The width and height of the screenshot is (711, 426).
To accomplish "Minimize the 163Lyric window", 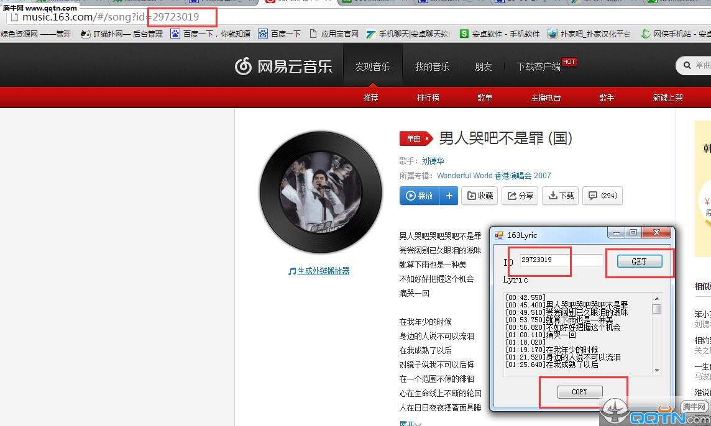I will tap(617, 233).
